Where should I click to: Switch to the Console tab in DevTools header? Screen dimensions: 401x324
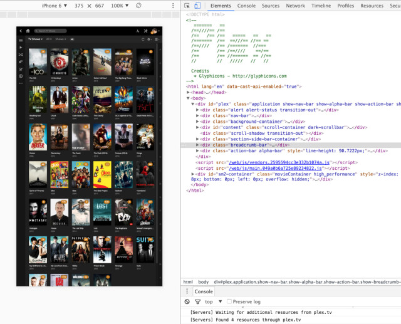(246, 6)
